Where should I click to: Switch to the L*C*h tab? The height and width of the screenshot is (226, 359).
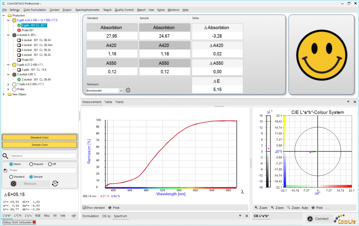(18, 215)
